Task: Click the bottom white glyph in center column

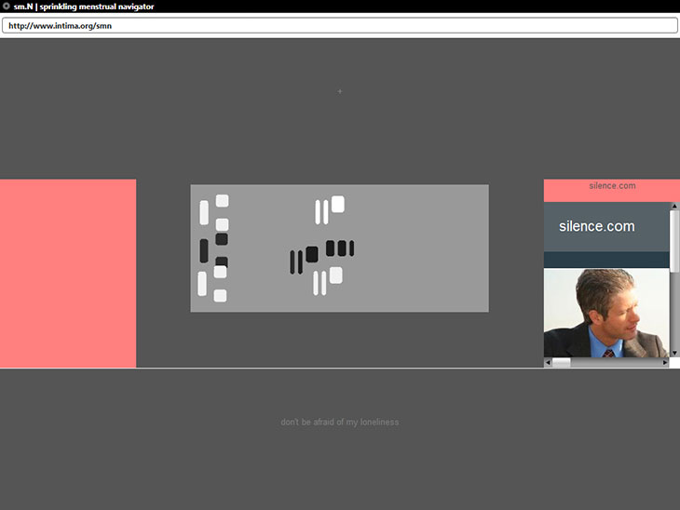Action: [328, 281]
